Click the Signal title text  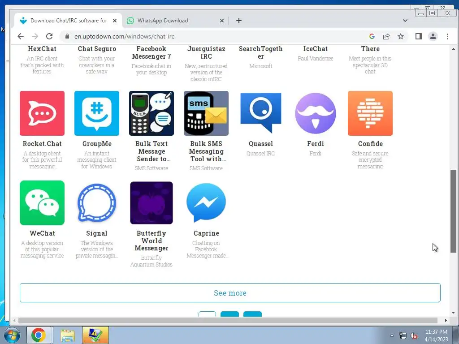[97, 233]
